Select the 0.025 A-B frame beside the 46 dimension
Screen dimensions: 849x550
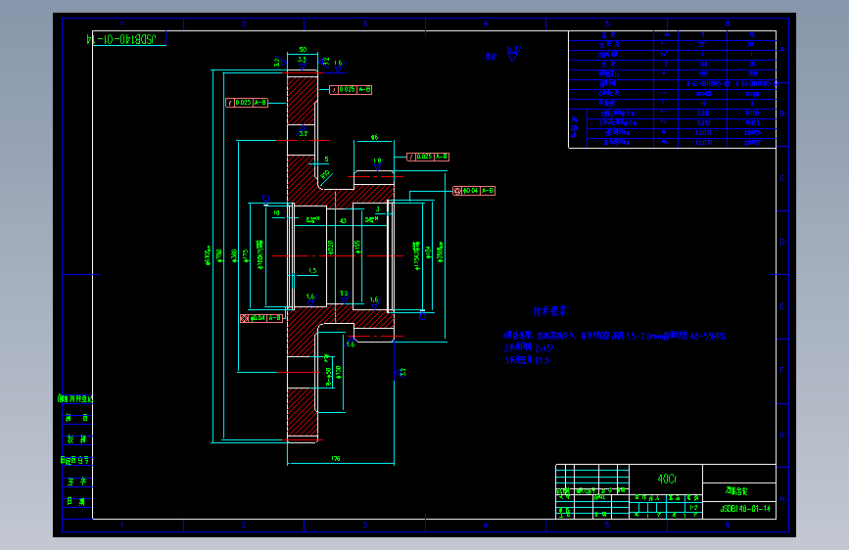tap(428, 157)
